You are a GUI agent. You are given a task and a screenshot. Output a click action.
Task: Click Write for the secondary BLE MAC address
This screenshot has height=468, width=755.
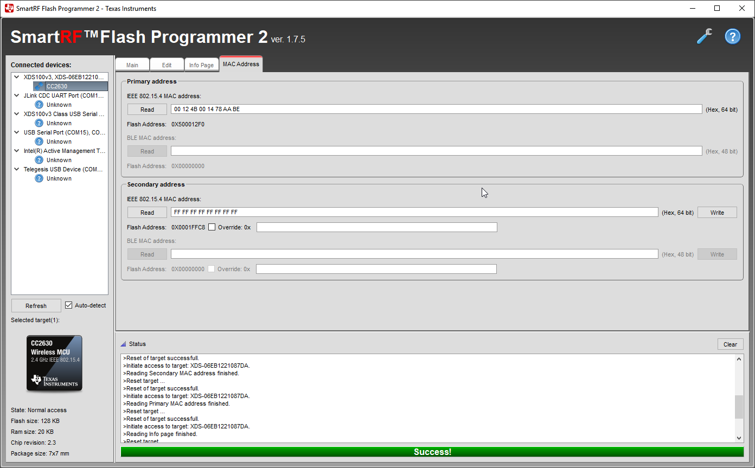pos(717,254)
